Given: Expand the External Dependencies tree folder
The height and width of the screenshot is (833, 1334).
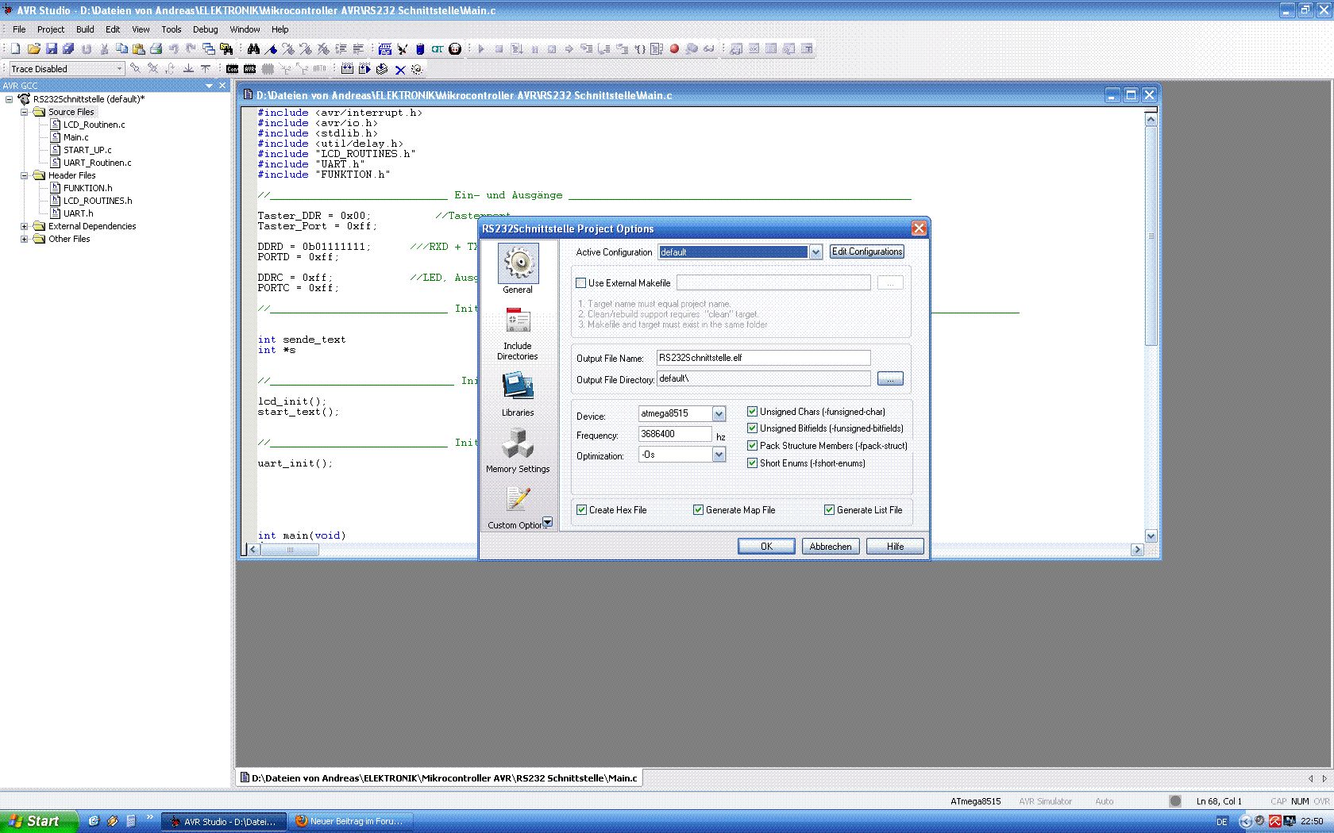Looking at the screenshot, I should [x=24, y=226].
